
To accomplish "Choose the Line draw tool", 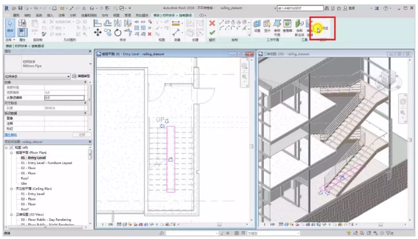I will (x=221, y=22).
